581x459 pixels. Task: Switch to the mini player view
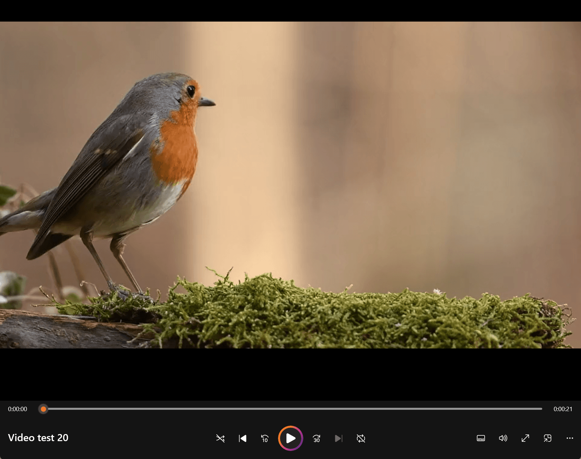(547, 438)
